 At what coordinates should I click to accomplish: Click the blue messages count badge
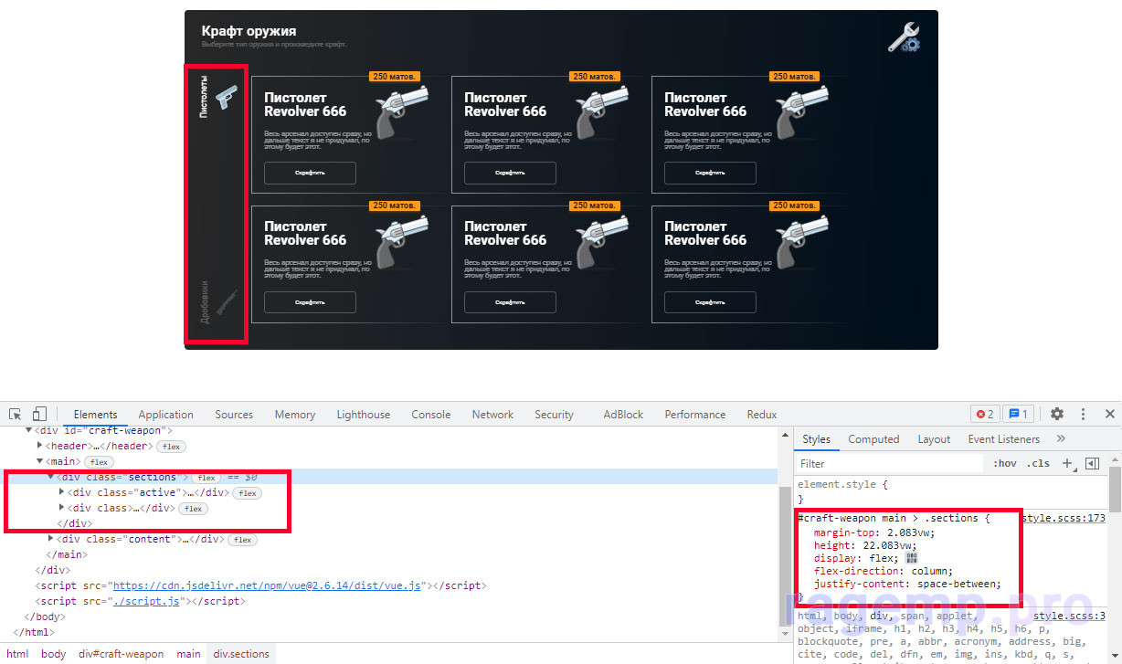click(x=1018, y=414)
